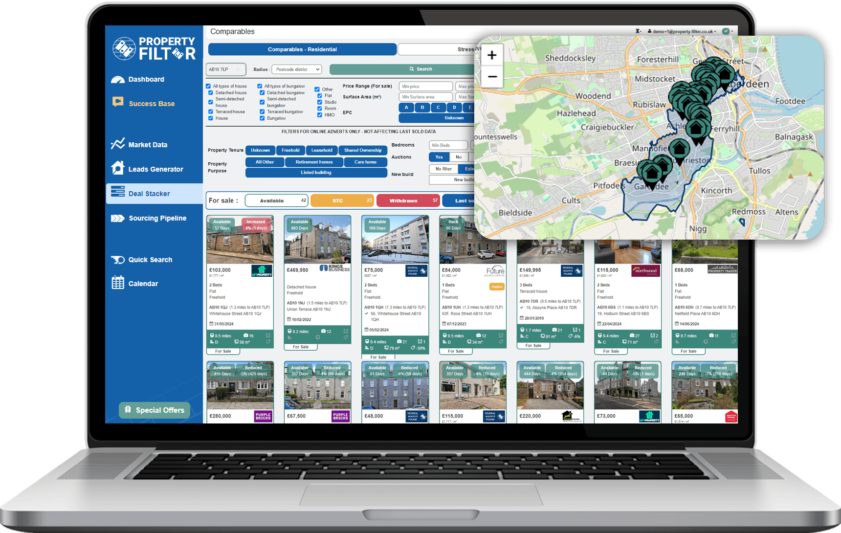This screenshot has width=841, height=533.
Task: Uncheck the Flat checkbox
Action: tap(319, 96)
